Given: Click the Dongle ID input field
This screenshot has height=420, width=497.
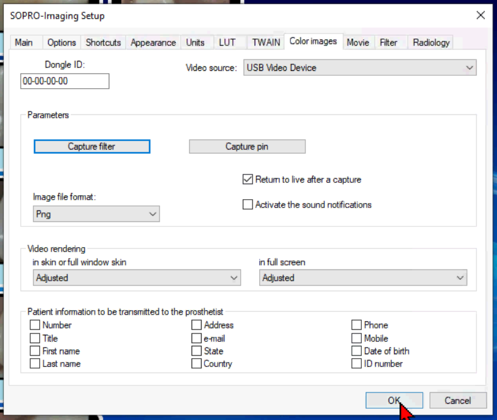Looking at the screenshot, I should tap(65, 81).
